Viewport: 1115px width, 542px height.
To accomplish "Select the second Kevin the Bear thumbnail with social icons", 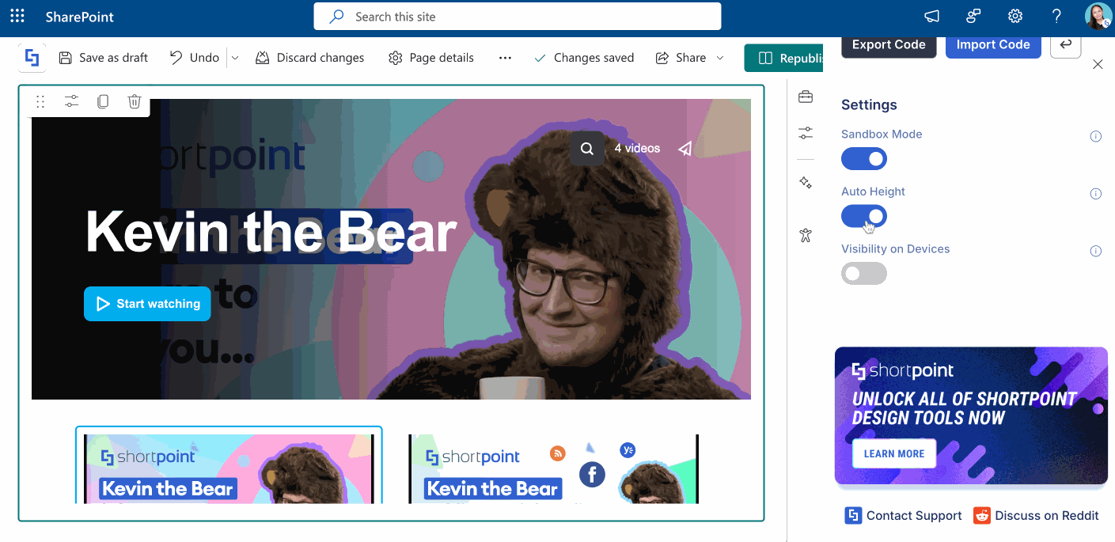I will pyautogui.click(x=554, y=468).
